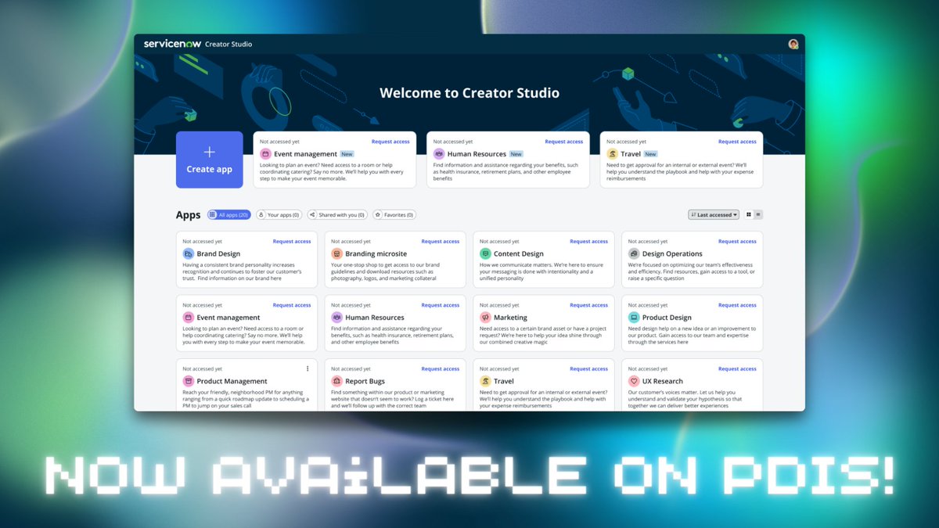Request access on featured Human Resources card
939x528 pixels.
(564, 142)
